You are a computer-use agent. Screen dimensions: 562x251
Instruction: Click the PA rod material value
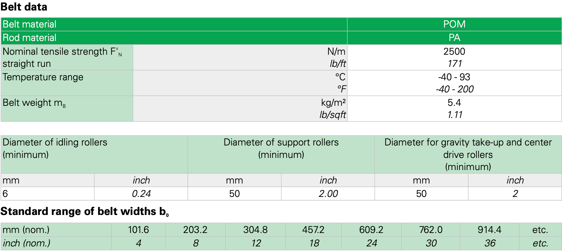[x=454, y=38]
